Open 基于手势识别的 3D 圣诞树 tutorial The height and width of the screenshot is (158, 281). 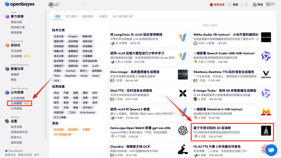click(x=212, y=128)
